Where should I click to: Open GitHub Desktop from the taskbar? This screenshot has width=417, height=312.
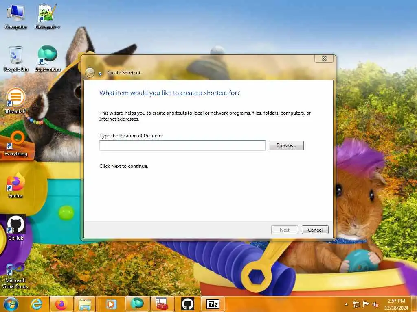pos(187,304)
